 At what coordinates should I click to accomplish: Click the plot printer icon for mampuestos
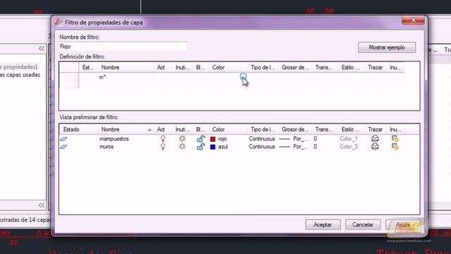375,138
